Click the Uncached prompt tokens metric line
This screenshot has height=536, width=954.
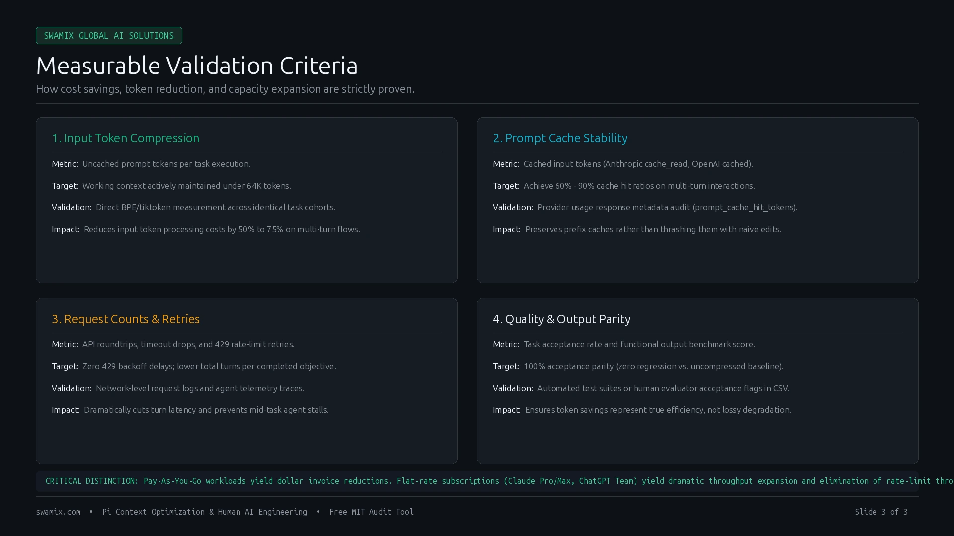151,164
